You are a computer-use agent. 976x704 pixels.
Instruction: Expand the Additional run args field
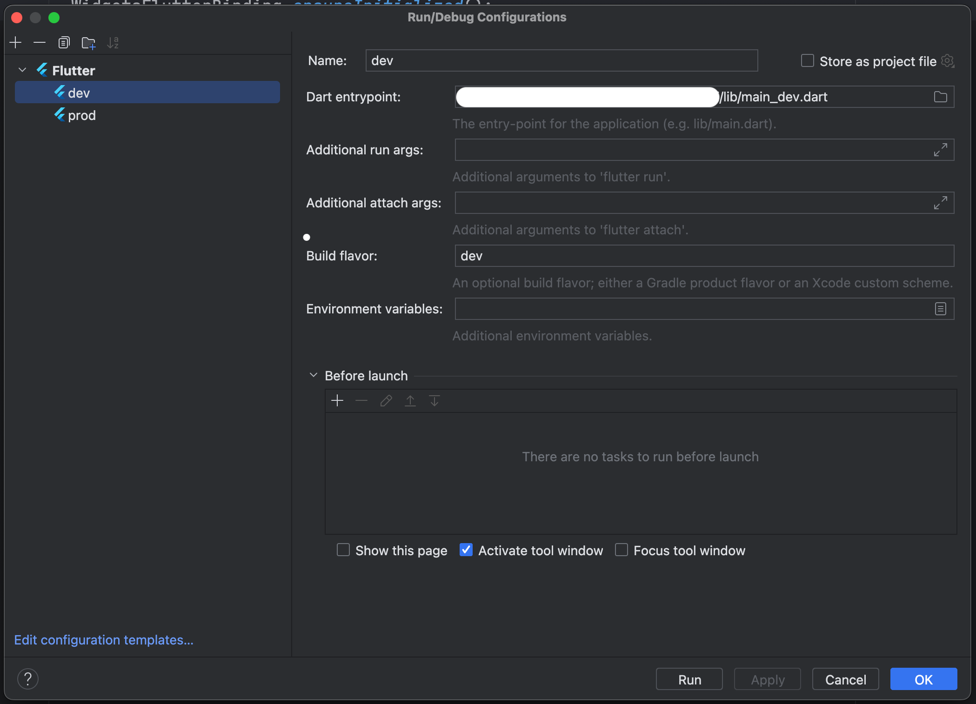point(940,150)
